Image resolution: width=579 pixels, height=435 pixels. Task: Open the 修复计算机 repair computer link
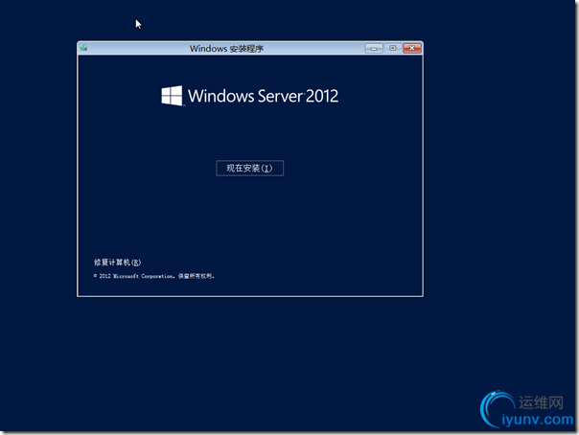point(117,263)
